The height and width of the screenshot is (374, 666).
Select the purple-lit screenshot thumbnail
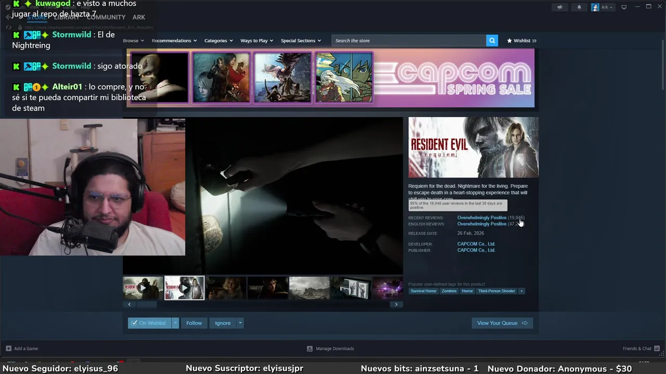coord(388,288)
